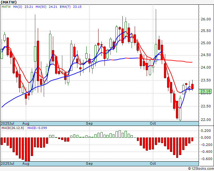Click the 24.50 price axis label
This screenshot has width=214, height=171.
(x=206, y=55)
